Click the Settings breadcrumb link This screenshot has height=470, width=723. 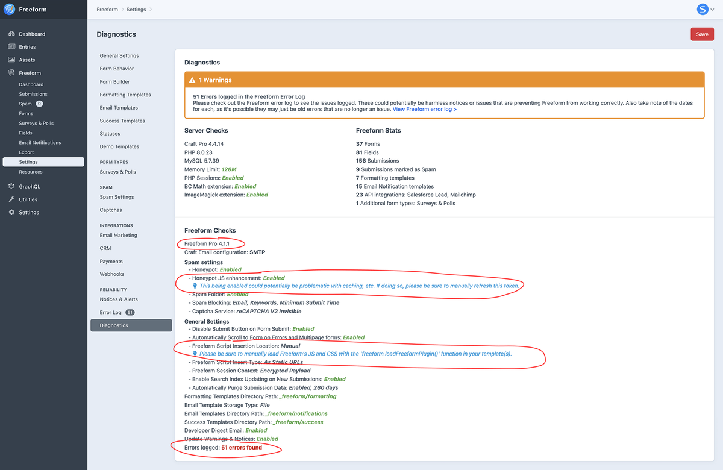136,10
